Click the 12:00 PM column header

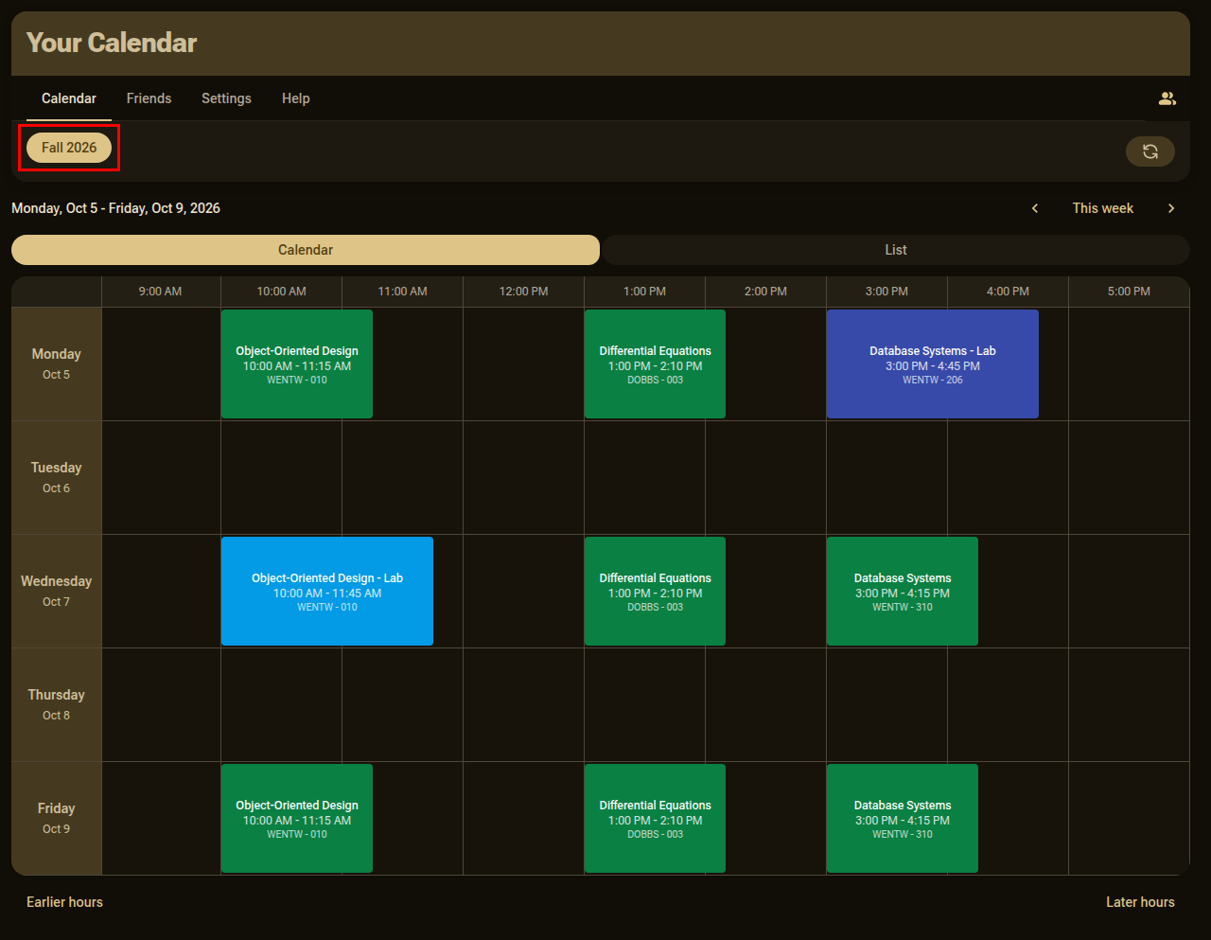coord(524,292)
